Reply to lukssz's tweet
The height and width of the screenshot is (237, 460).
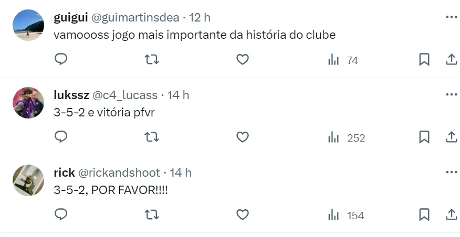(x=61, y=137)
